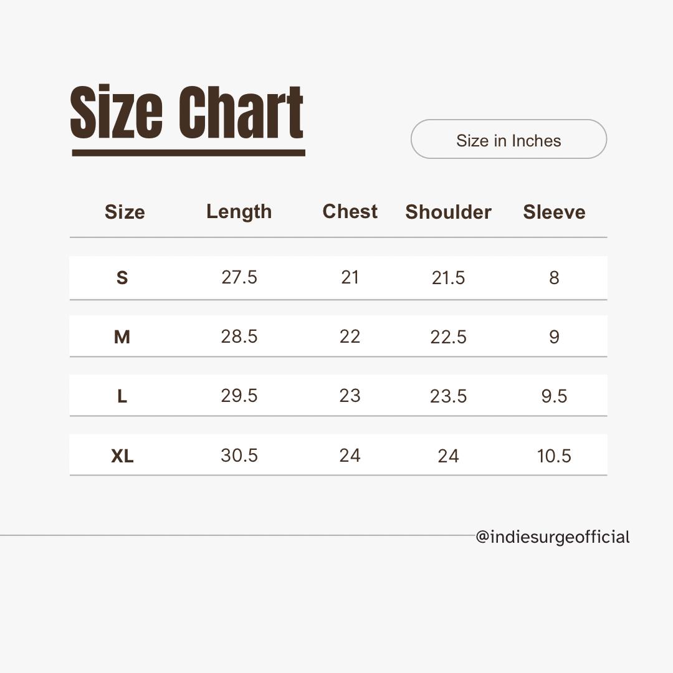Open the @indiesurgeofficial handle link

click(552, 537)
